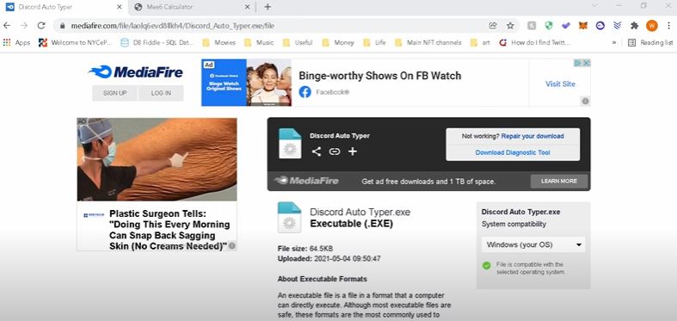
Task: Click the gray K extension icon
Action: coord(532,26)
